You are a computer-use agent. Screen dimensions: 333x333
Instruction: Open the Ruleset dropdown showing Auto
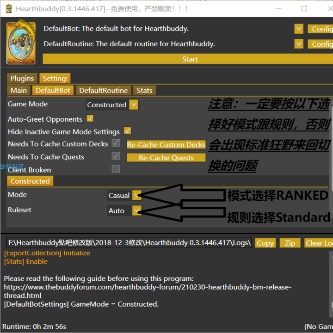(124, 210)
